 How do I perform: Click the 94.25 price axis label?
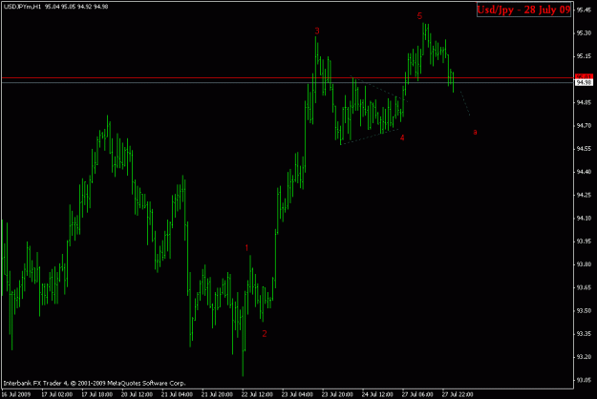[x=584, y=195]
